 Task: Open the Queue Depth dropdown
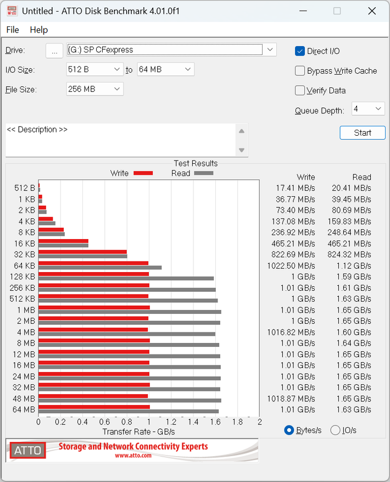pyautogui.click(x=368, y=109)
